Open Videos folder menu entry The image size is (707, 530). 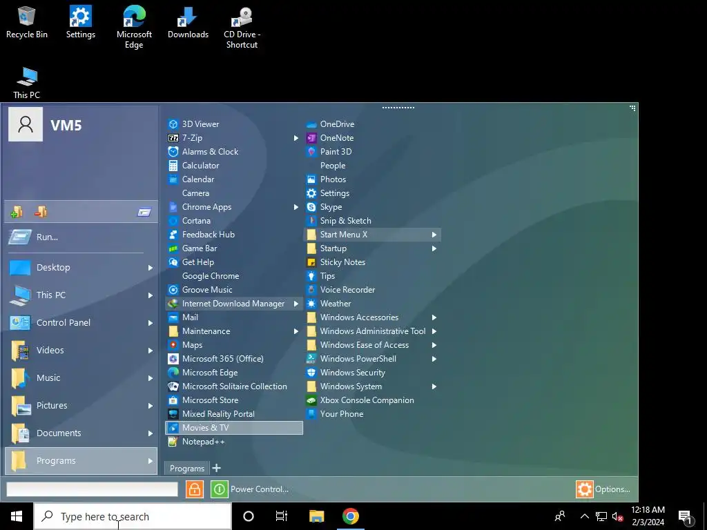[81, 350]
